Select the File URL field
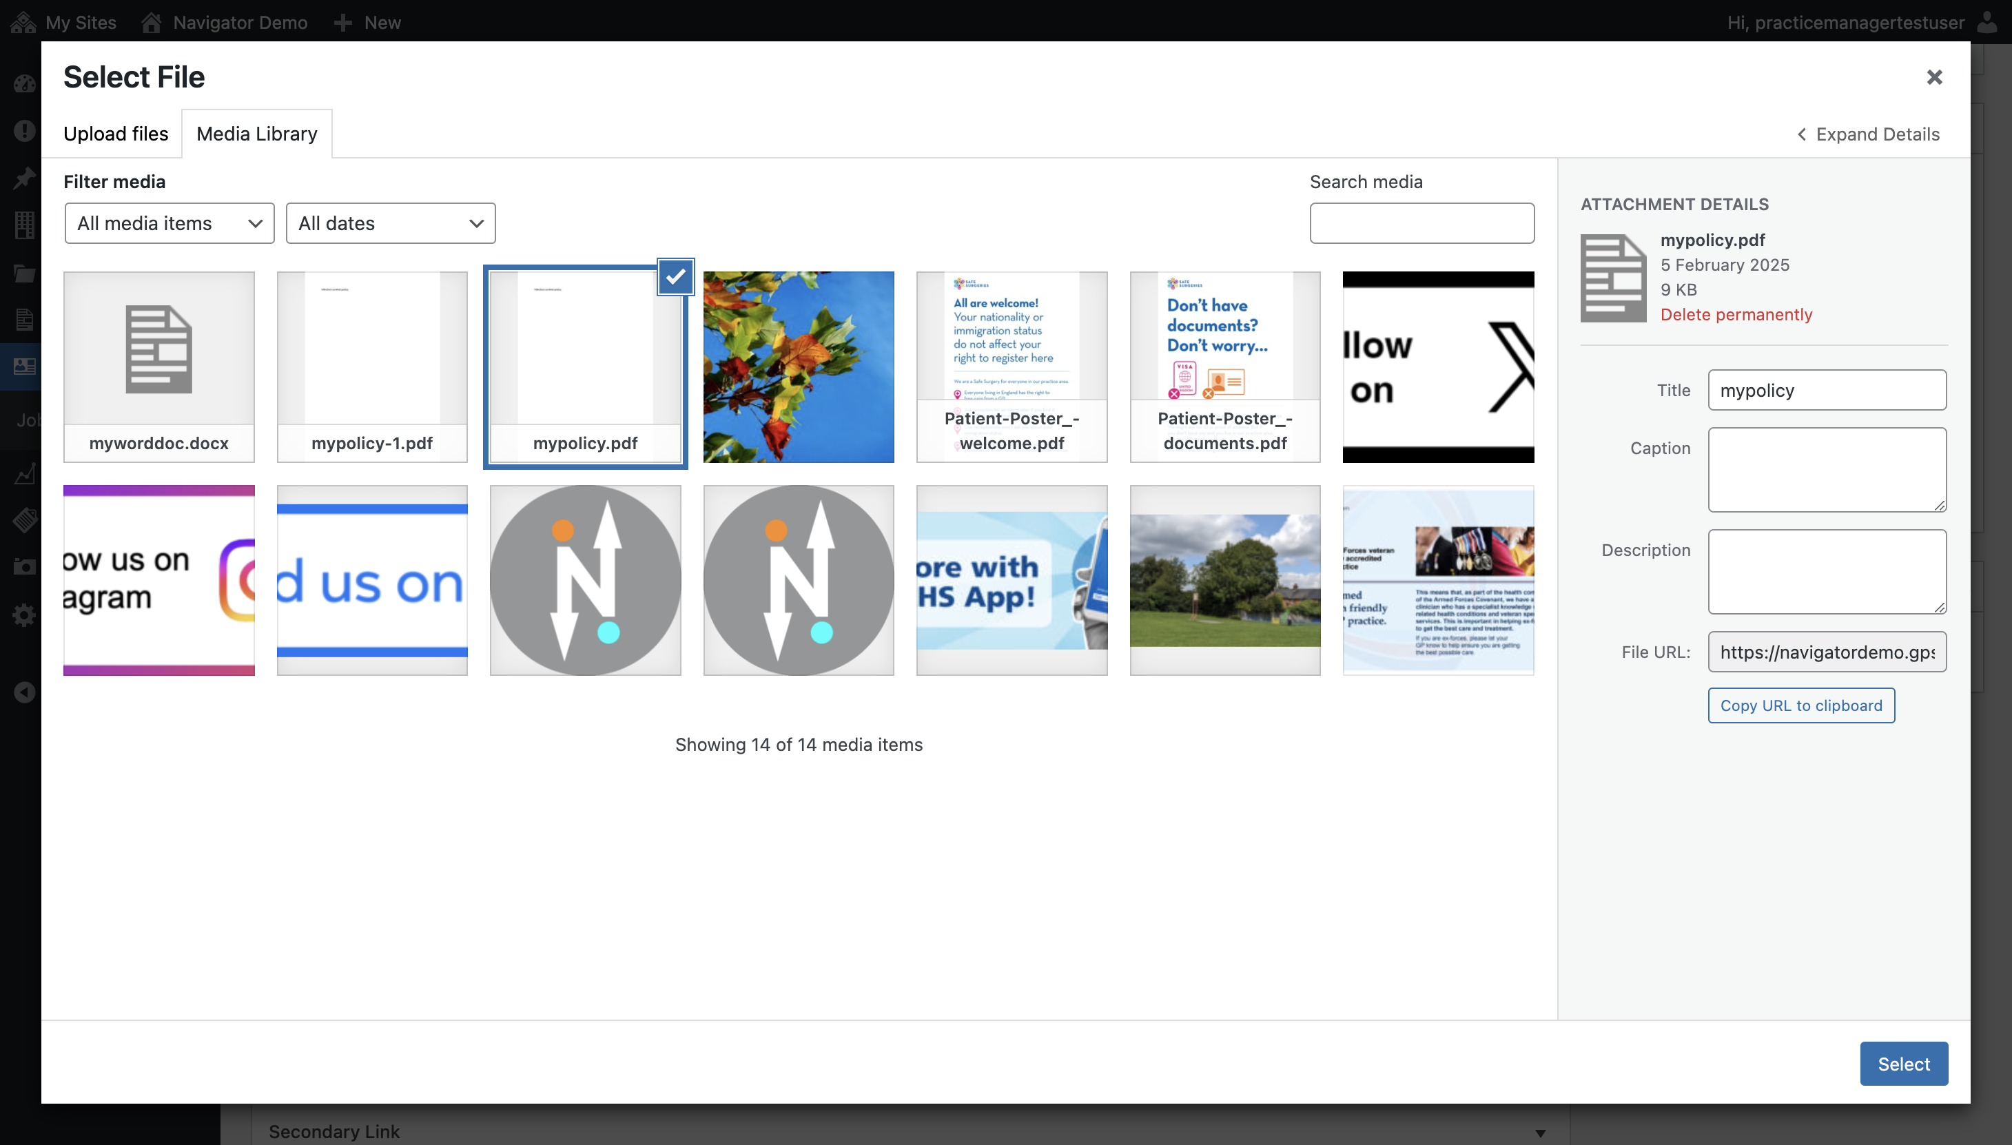This screenshot has height=1145, width=2012. [x=1827, y=652]
